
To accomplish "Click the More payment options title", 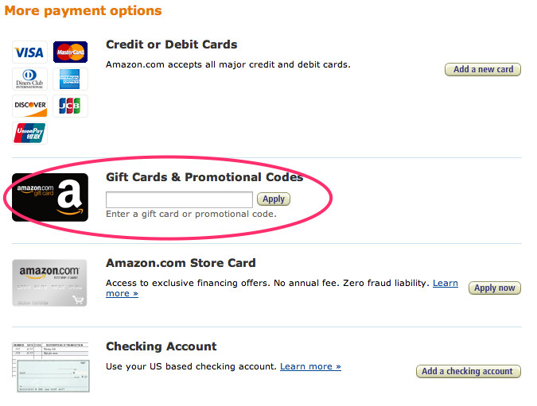I will point(82,11).
